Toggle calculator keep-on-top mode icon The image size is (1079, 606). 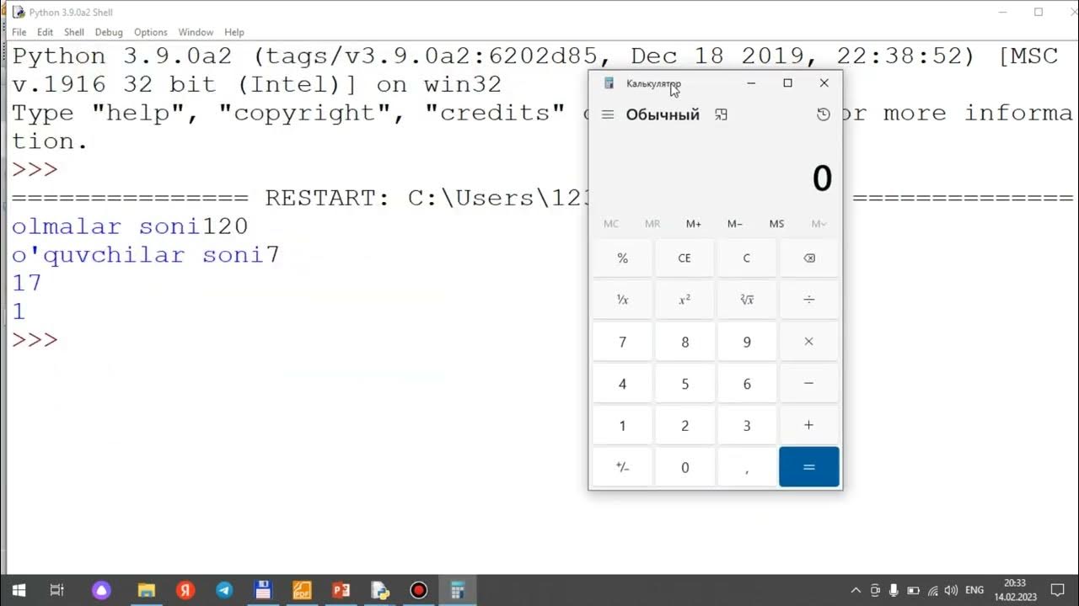721,114
